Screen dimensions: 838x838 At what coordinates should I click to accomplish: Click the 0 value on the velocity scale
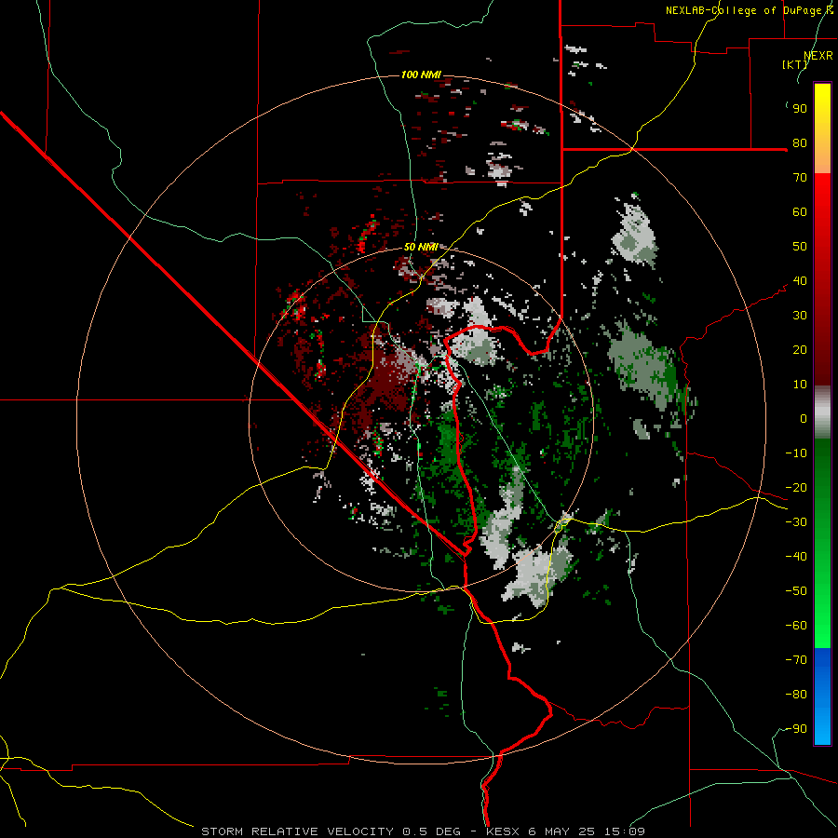804,419
